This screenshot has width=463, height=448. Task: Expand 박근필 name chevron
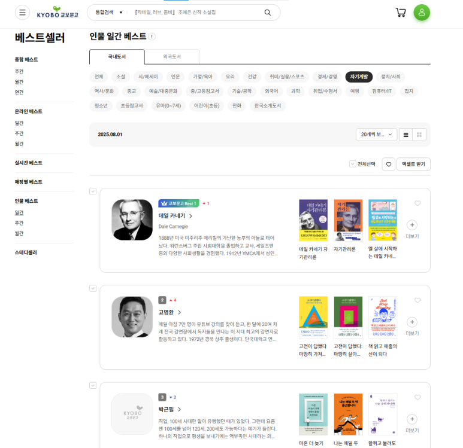[179, 409]
